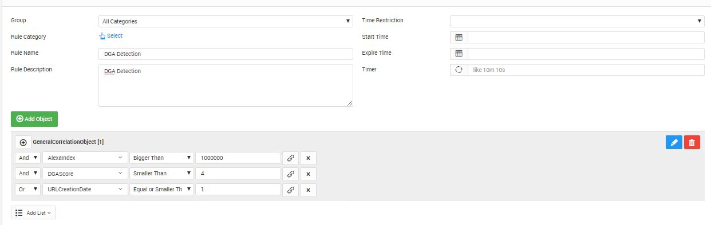Edit GeneralCorrelationObject with the blue pencil button

[x=674, y=143]
